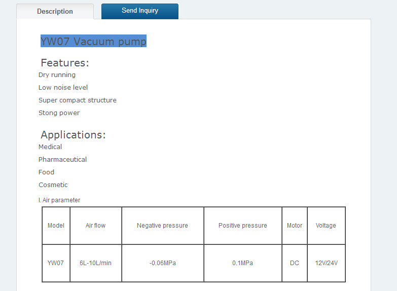Click the Stong power line
This screenshot has width=397, height=291.
tap(59, 113)
